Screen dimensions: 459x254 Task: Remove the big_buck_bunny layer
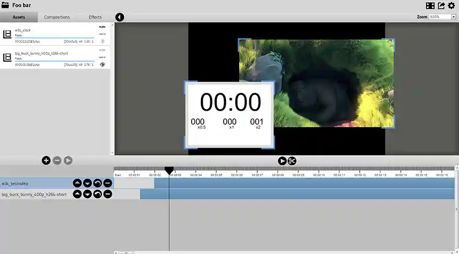[x=108, y=194]
